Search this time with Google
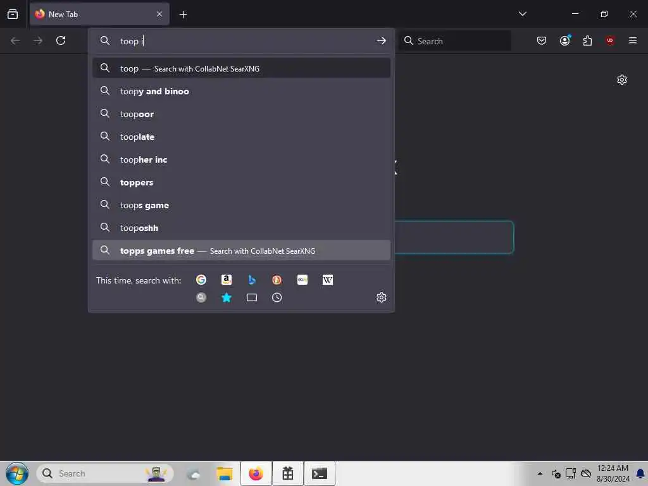 click(201, 280)
